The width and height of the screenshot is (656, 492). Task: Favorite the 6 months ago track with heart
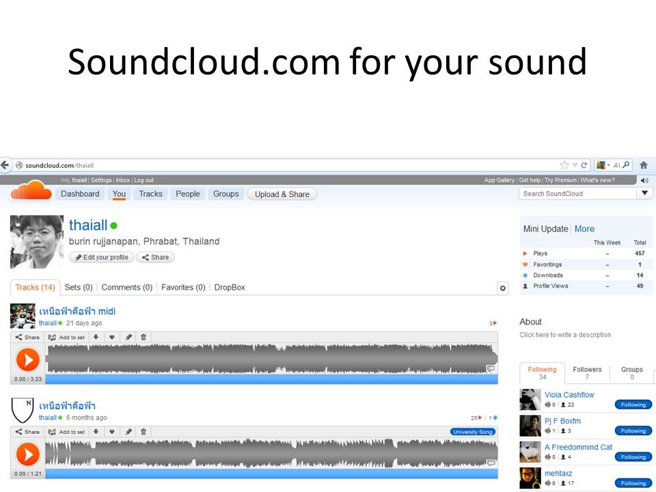(111, 432)
